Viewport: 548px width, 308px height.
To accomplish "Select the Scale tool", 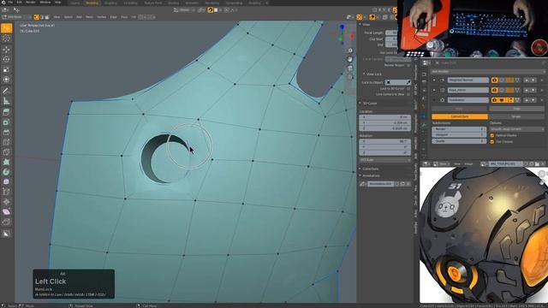I will click(6, 69).
